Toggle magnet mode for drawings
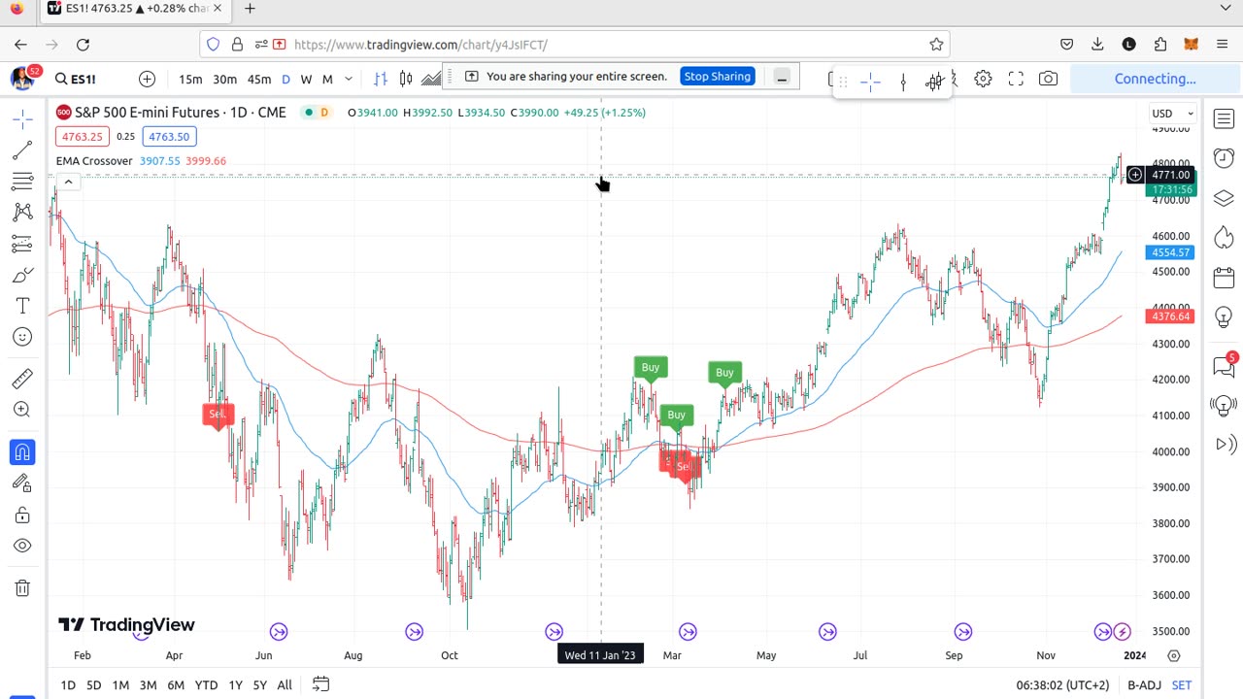This screenshot has height=699, width=1243. pos(23,452)
